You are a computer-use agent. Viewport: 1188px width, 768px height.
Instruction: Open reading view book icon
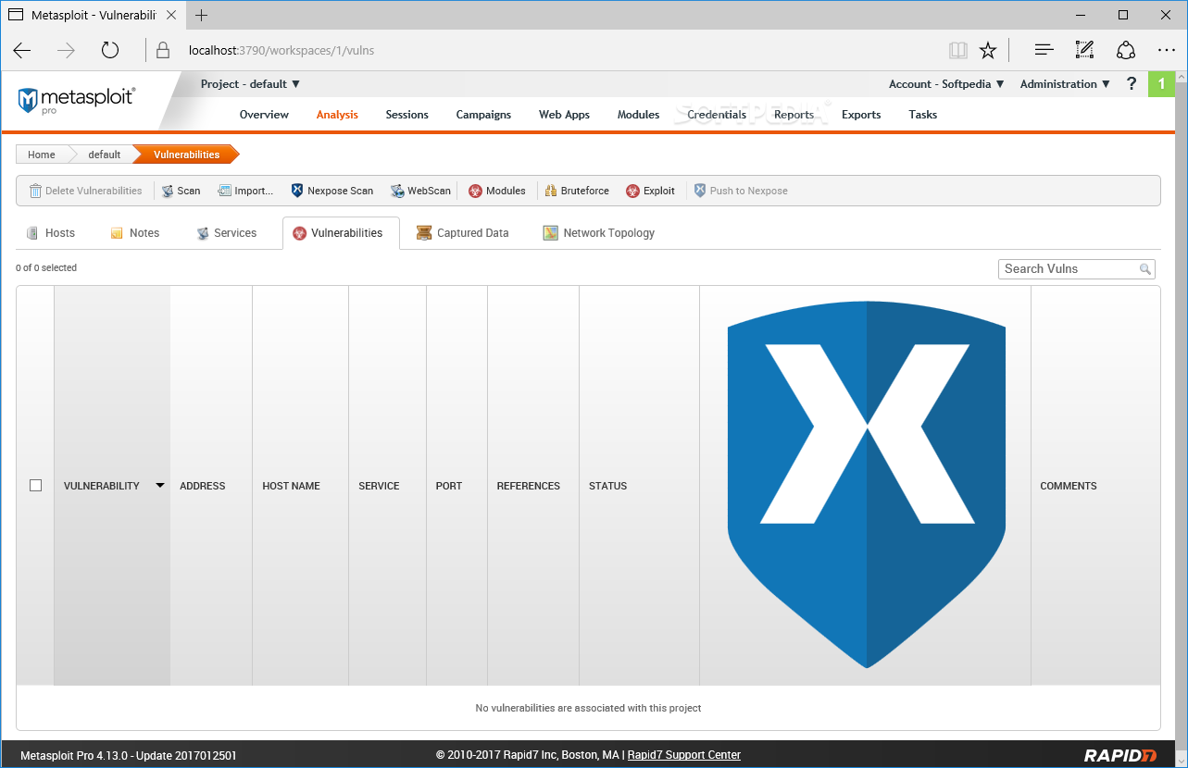(x=957, y=50)
